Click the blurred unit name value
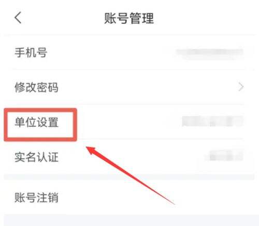The image size is (259, 226). pyautogui.click(x=212, y=121)
